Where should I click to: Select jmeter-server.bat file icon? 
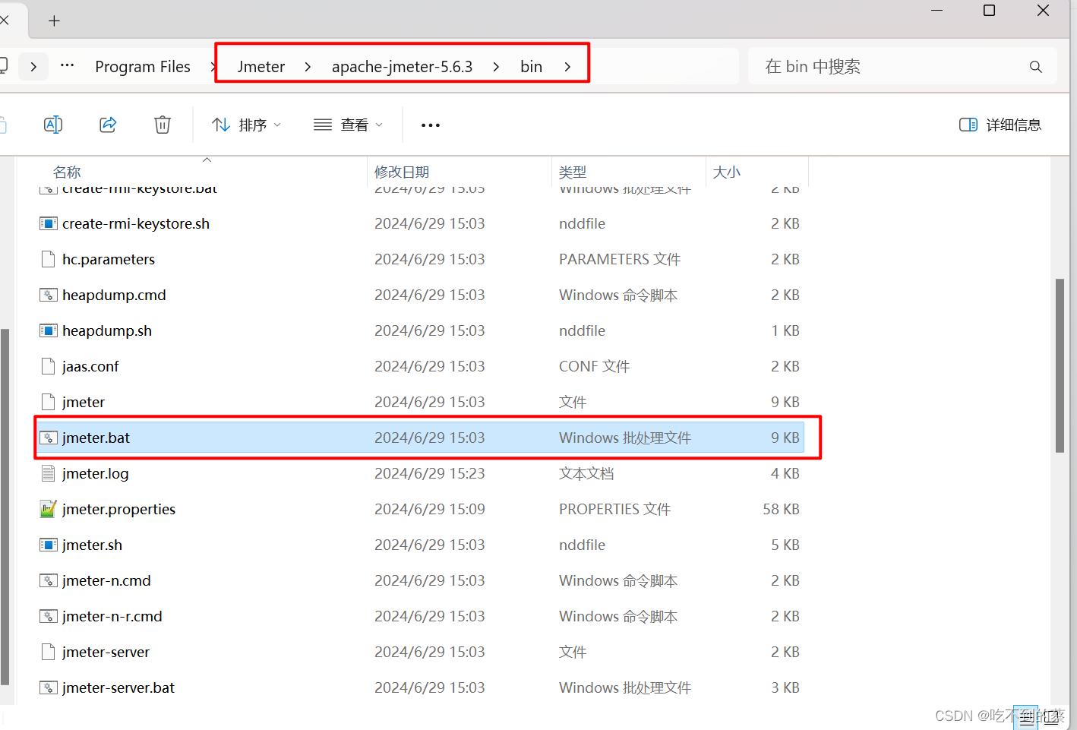point(48,687)
